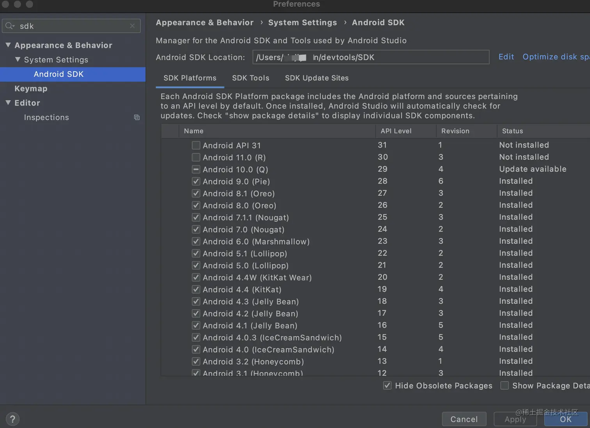Click the Cancel button
590x428 pixels.
[x=464, y=419]
